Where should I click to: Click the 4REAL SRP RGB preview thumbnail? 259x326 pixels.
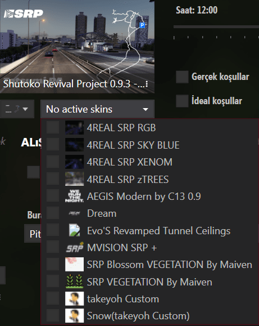click(x=74, y=127)
